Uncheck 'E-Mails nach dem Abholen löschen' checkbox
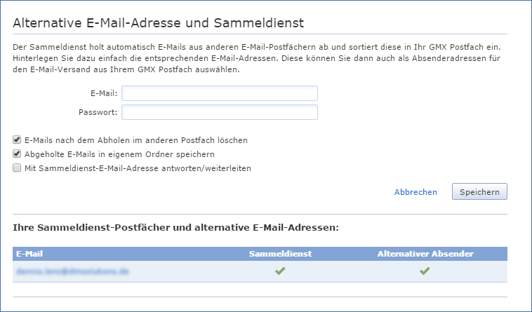Screen dimensions: 532x312 17,140
